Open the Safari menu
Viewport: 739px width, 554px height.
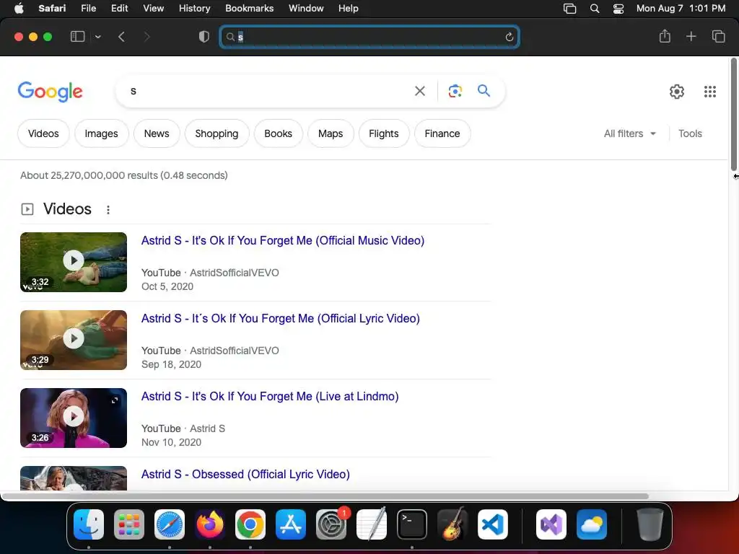pos(52,9)
